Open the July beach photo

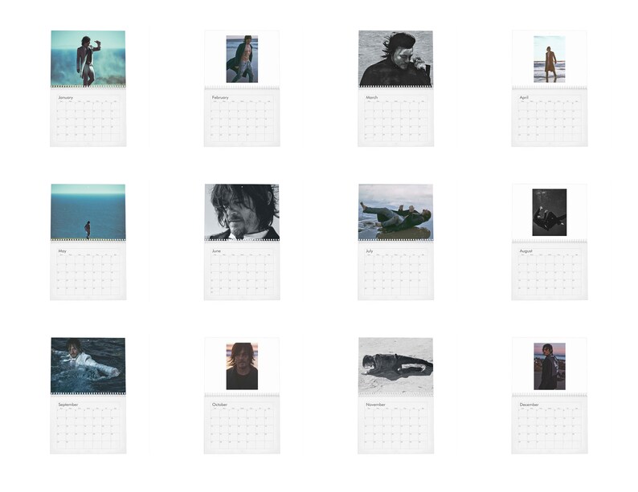click(395, 212)
